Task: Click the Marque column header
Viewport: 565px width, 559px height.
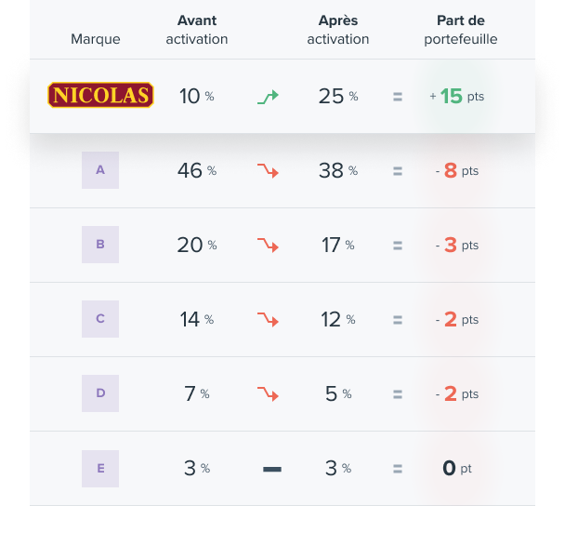Action: (x=96, y=39)
